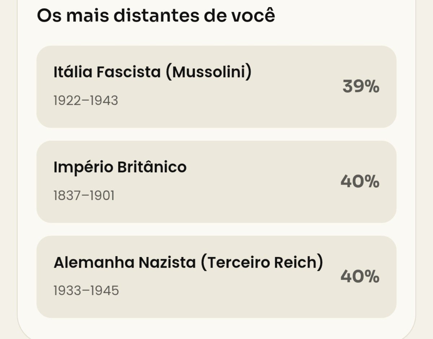Click the heading Os mais distantes de você
Viewport: 433px width, 339px height.
point(156,16)
